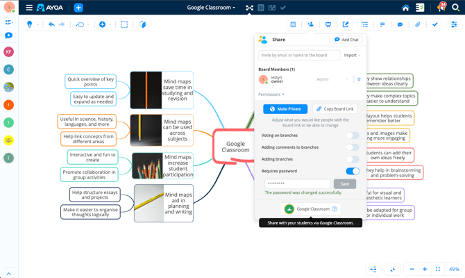Viewport: 465px width, 278px height.
Task: Open the Ayoa home page icon
Action: tap(406, 8)
